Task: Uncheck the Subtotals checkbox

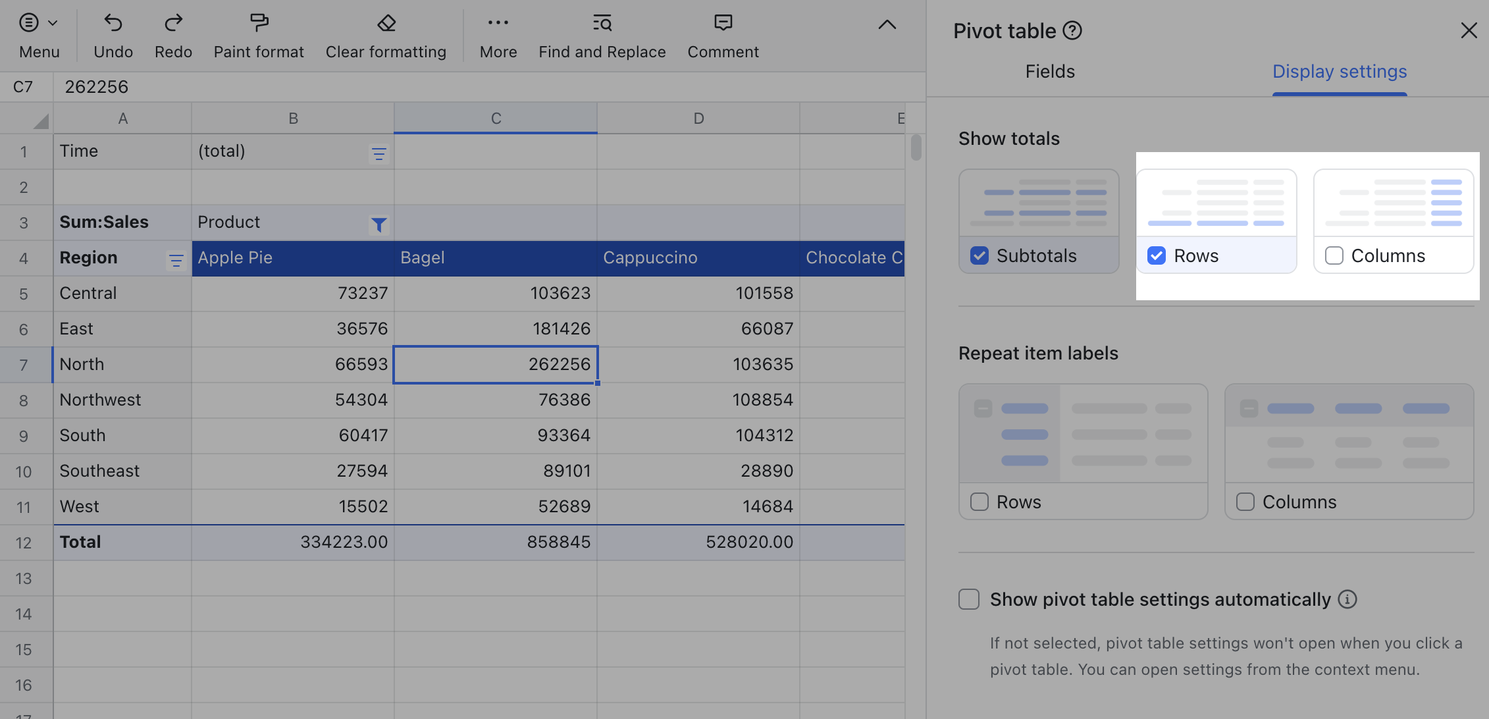Action: click(x=980, y=255)
